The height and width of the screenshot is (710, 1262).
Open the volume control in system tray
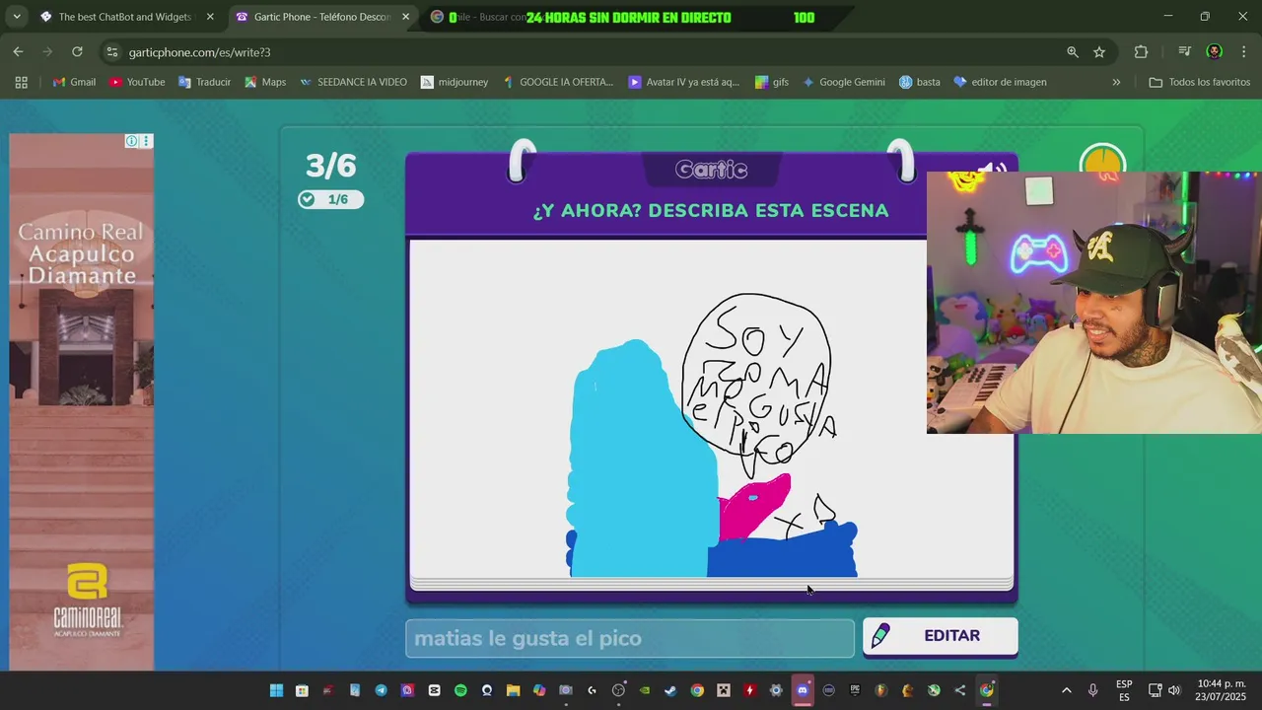[1173, 690]
